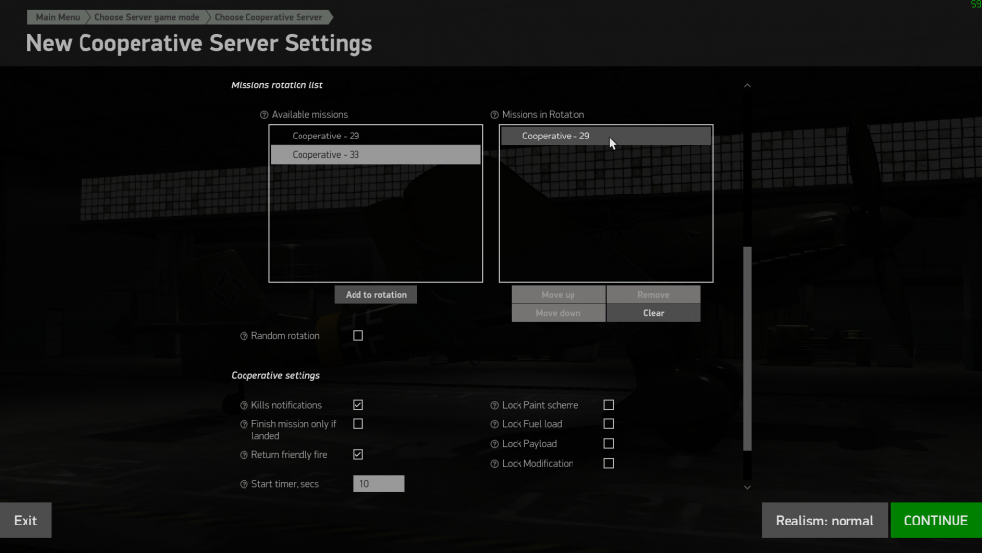Click Add to rotation button
The height and width of the screenshot is (553, 982).
[376, 295]
